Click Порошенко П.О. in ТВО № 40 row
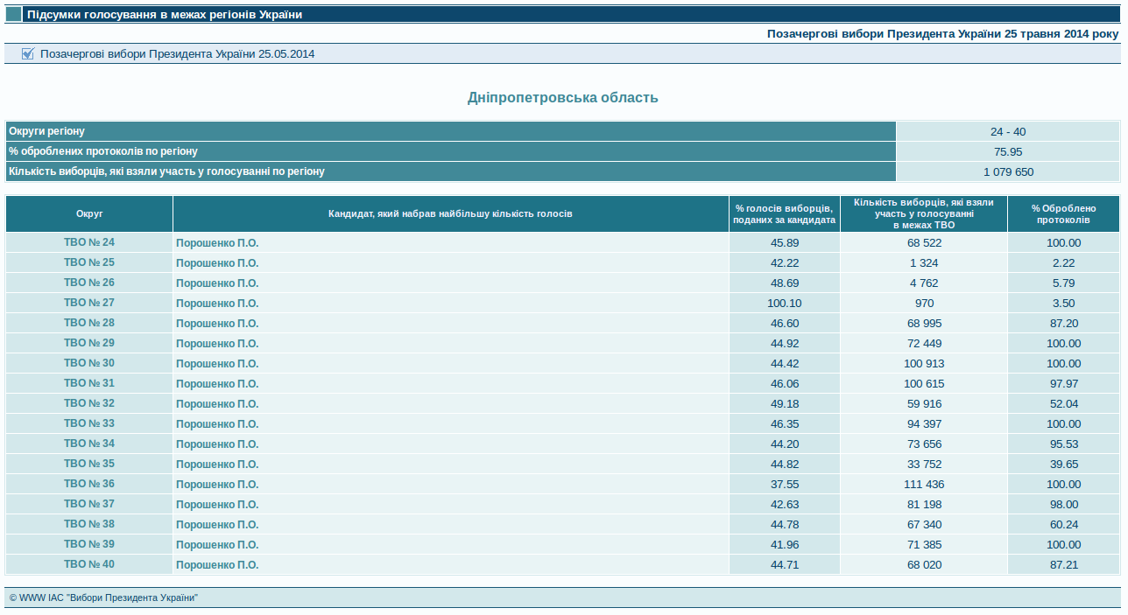 tap(217, 565)
